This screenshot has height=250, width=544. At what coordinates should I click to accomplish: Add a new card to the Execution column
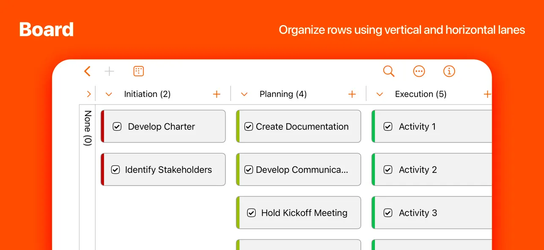click(x=487, y=94)
